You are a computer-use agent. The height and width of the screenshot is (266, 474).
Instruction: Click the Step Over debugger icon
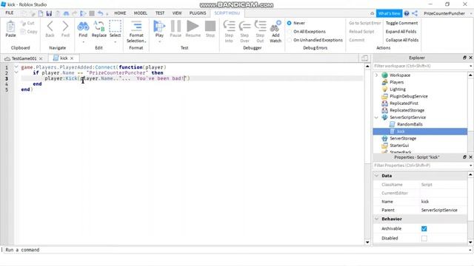(x=244, y=27)
